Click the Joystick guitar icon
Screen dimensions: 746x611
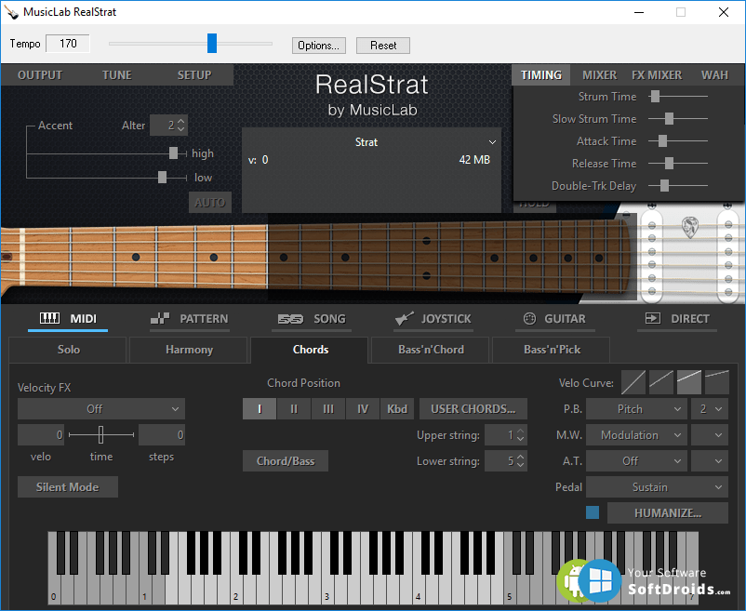coord(405,319)
